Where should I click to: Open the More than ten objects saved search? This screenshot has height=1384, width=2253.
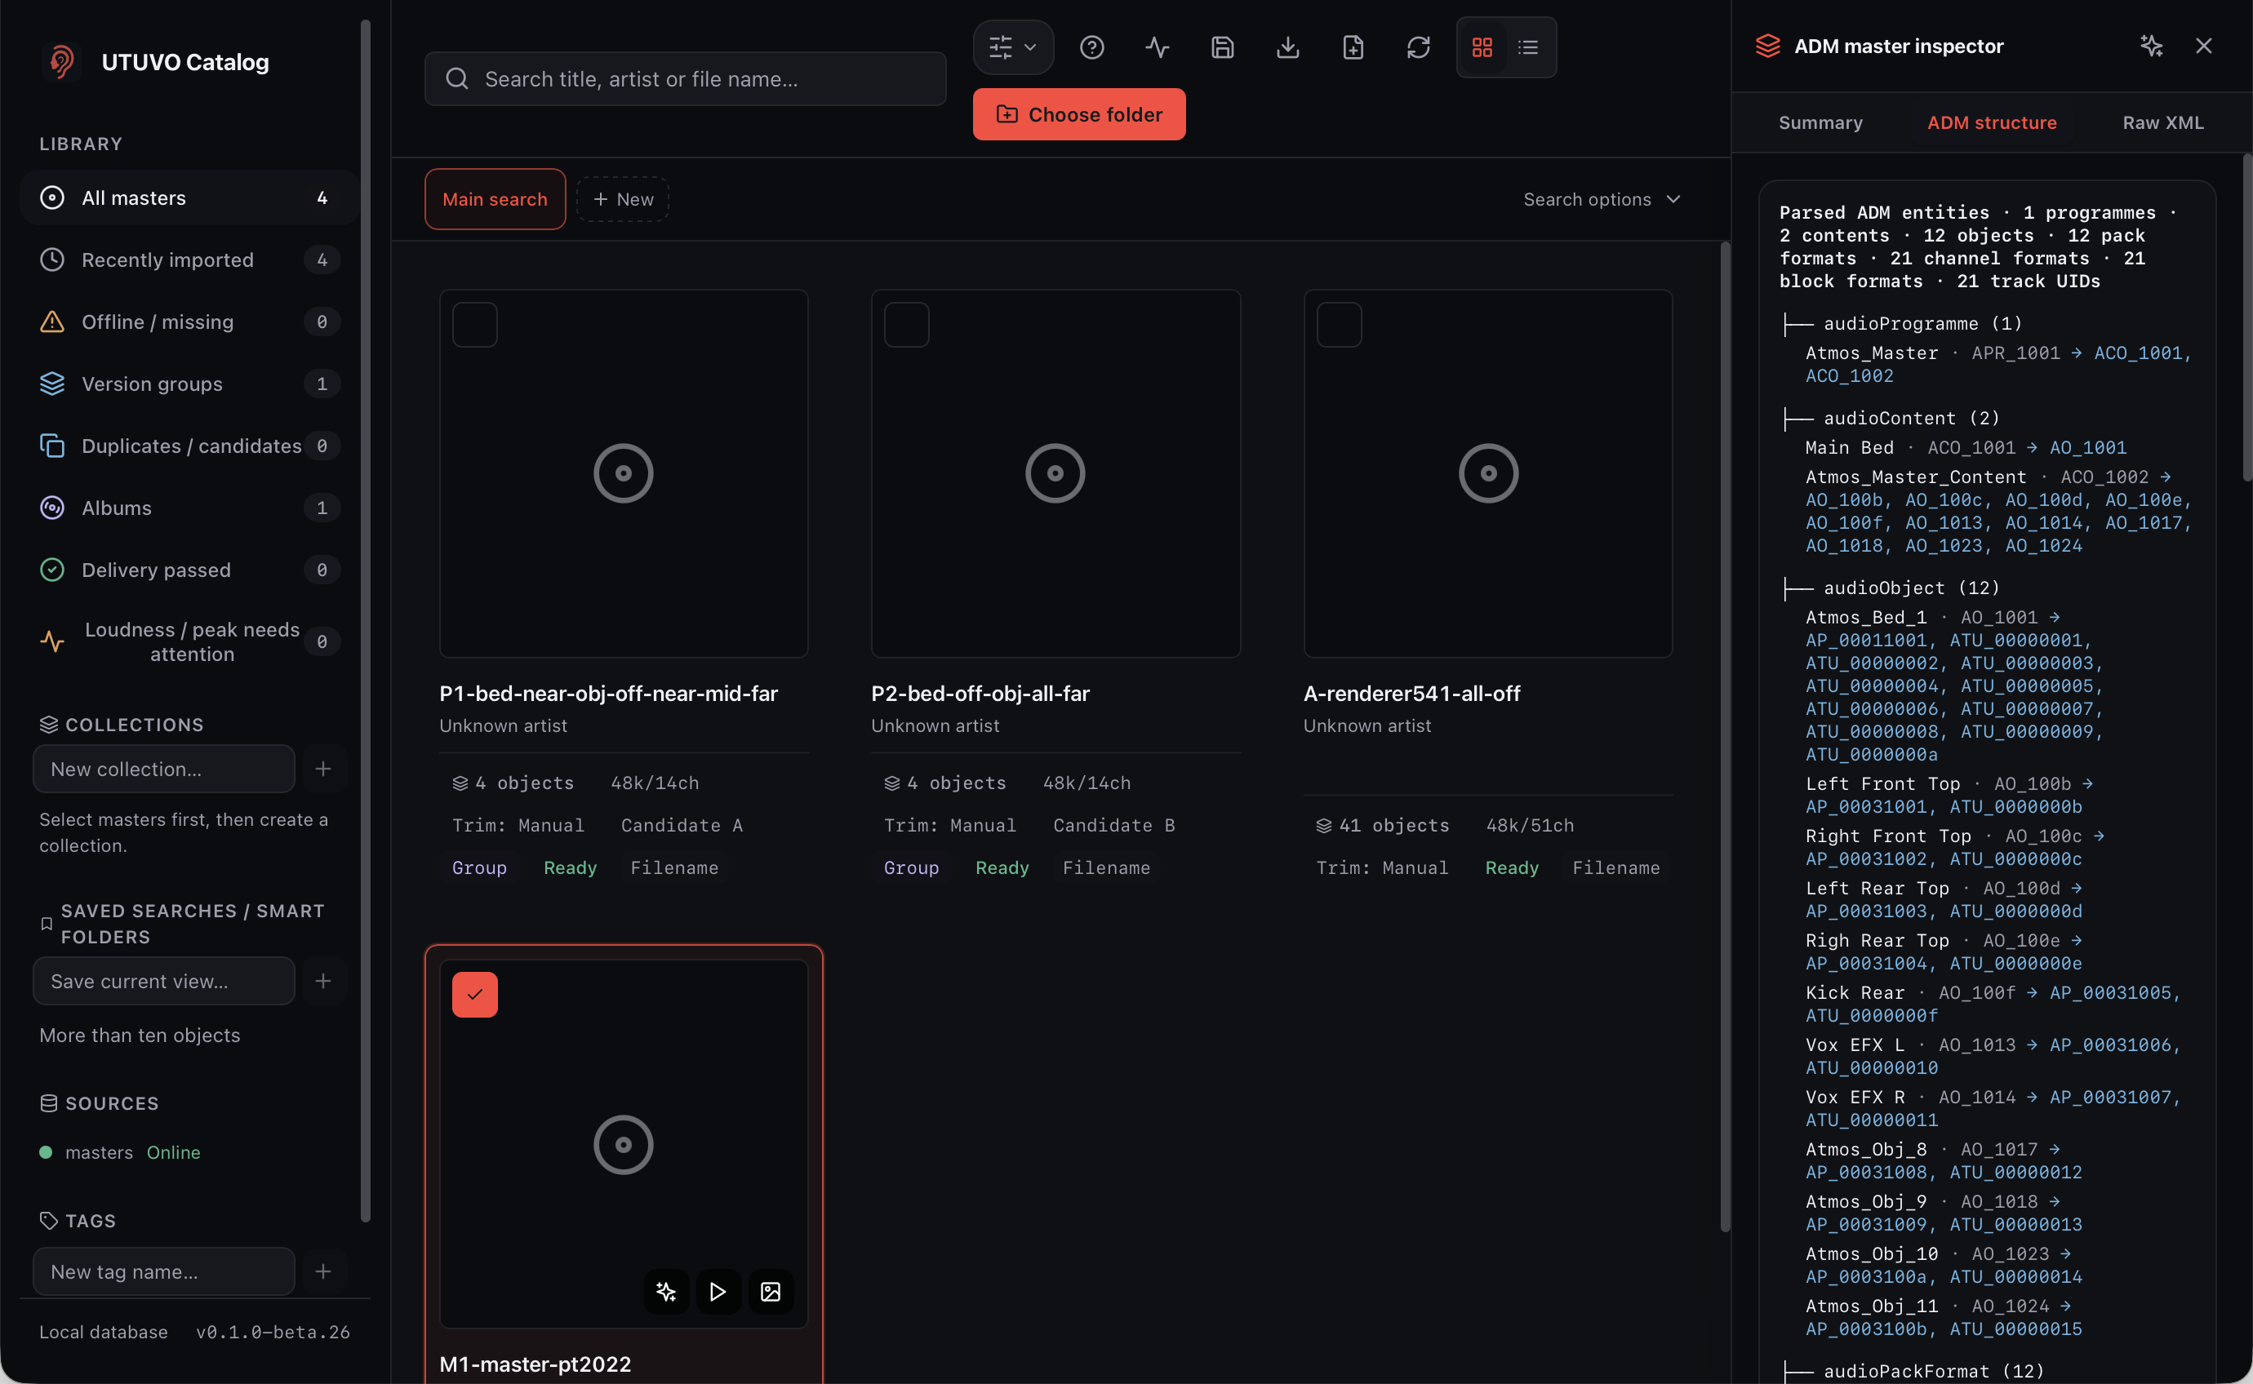point(140,1036)
